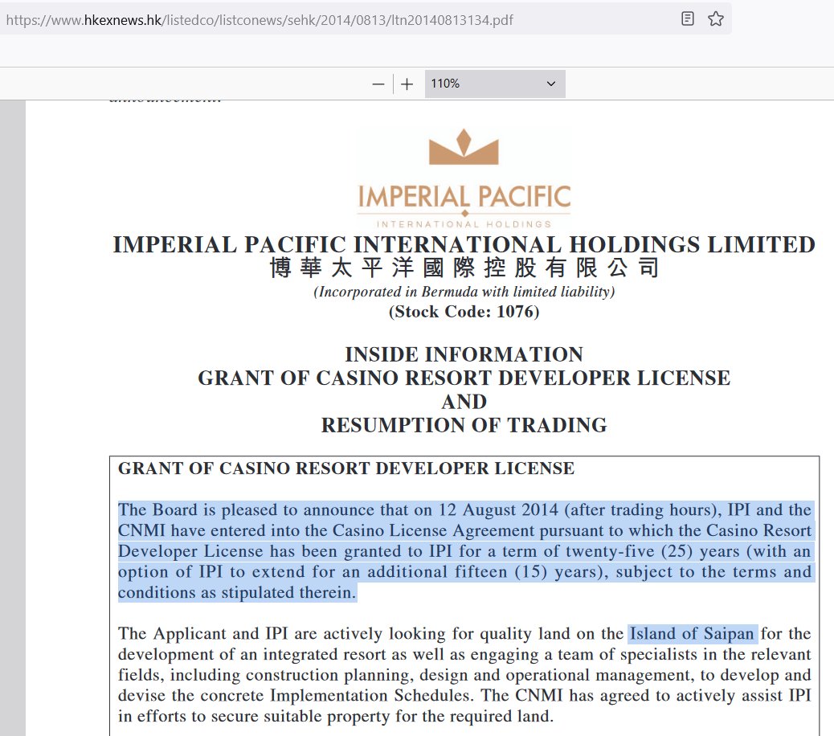Click line 'in efforts to secure suitable property'
This screenshot has width=834, height=736.
336,717
